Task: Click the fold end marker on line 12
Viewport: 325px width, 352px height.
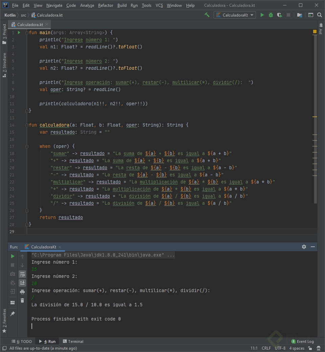Action: pyautogui.click(x=27, y=111)
